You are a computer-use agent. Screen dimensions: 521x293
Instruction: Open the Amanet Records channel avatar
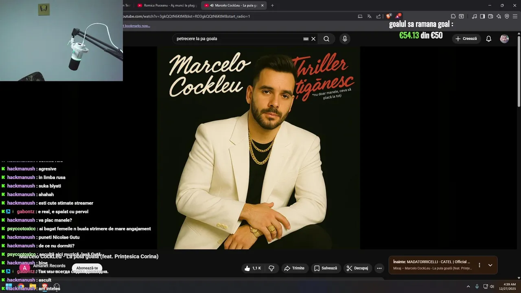(x=24, y=268)
